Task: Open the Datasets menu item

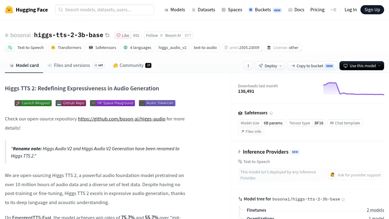Action: (x=203, y=10)
